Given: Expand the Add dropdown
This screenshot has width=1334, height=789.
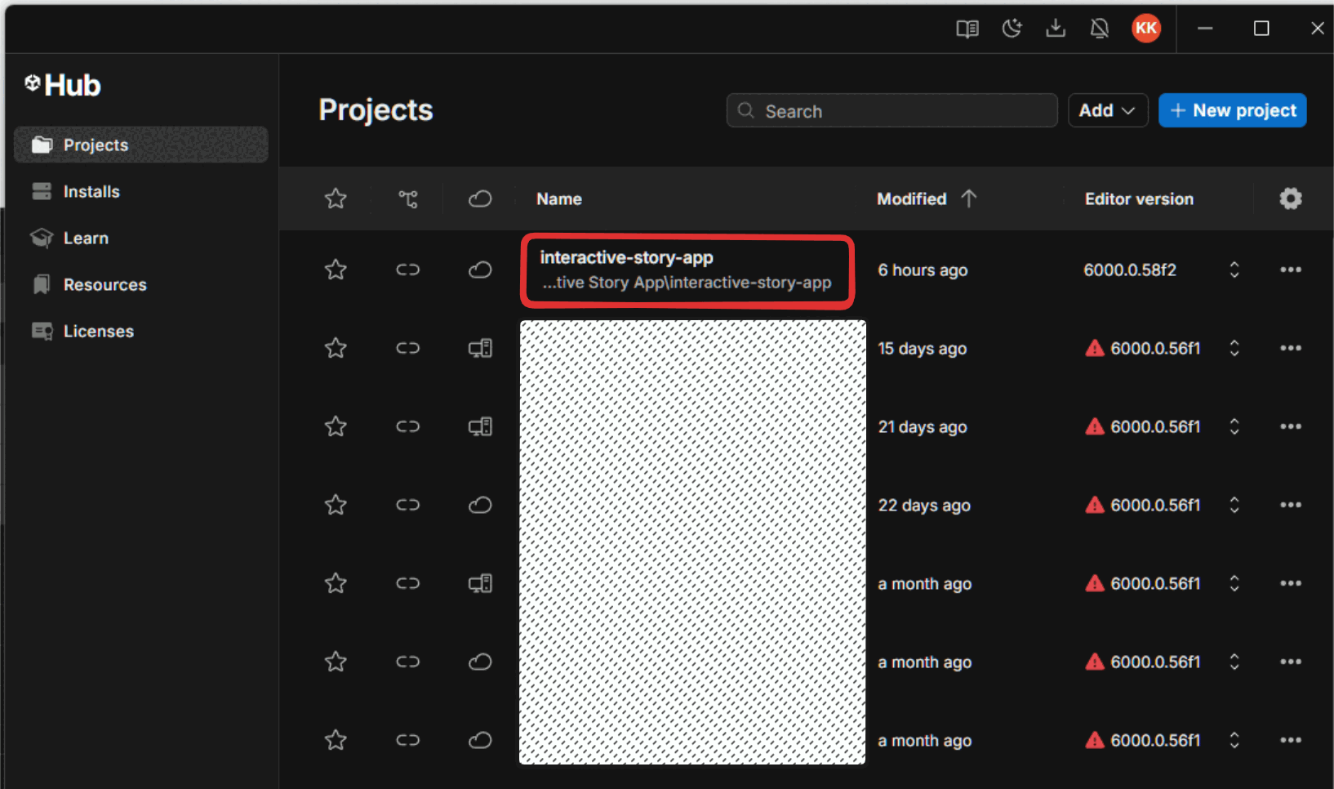Looking at the screenshot, I should pos(1107,110).
